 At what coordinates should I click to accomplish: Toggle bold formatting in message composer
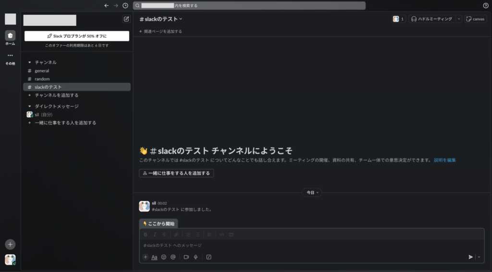pos(146,235)
